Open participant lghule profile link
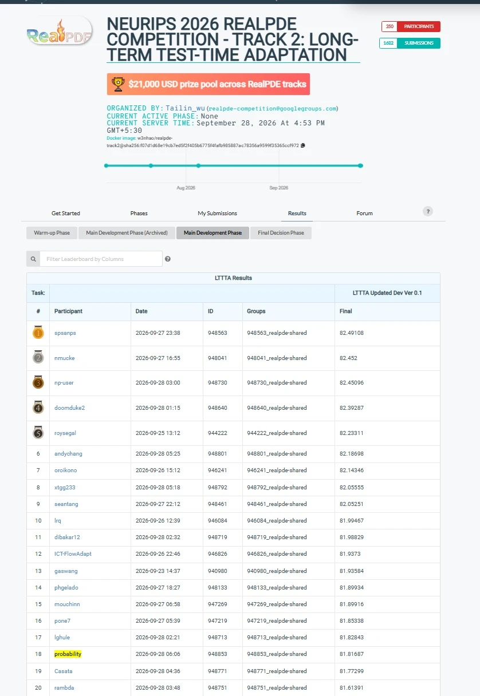The width and height of the screenshot is (480, 696). 62,638
